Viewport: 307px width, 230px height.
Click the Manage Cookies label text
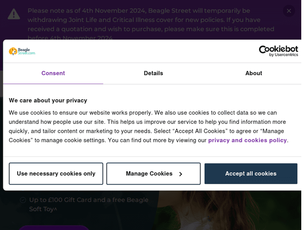pos(149,174)
